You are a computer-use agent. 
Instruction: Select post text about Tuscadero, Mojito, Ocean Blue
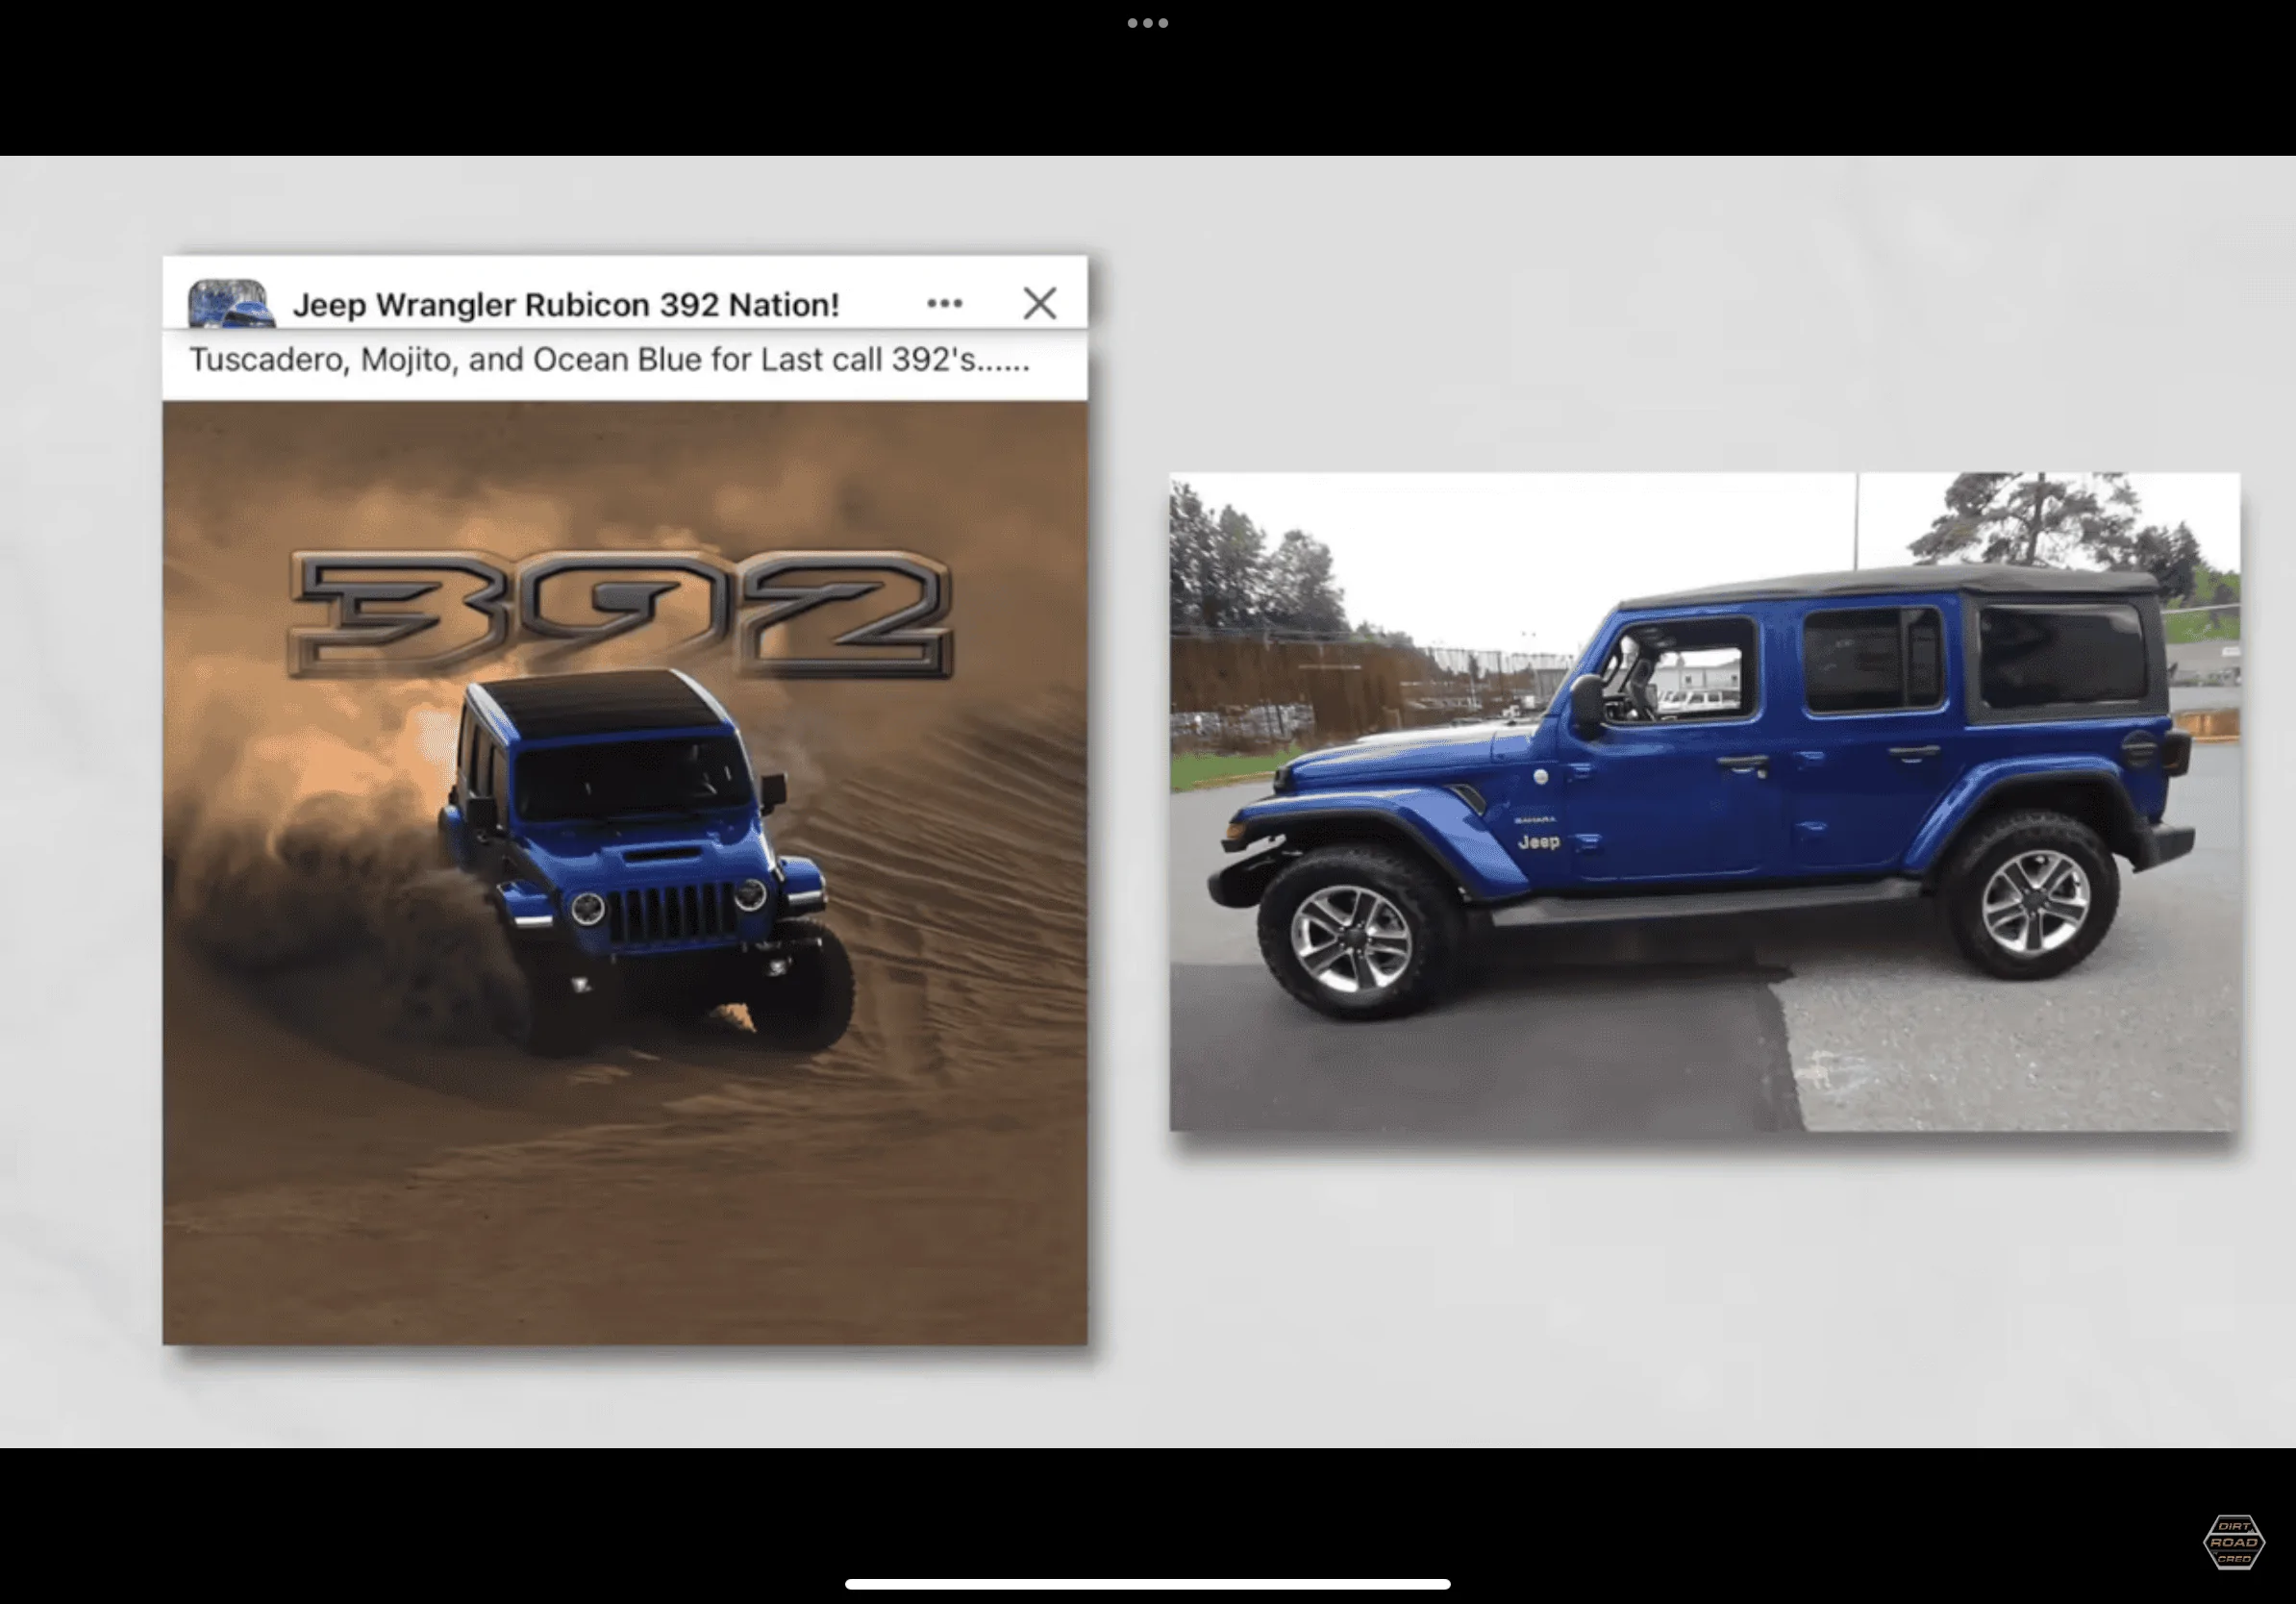click(609, 360)
